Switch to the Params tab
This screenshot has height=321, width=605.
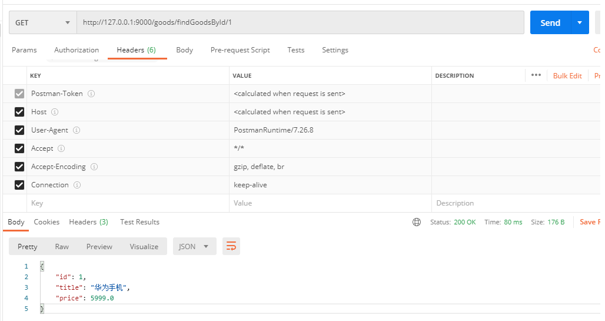[x=24, y=50]
